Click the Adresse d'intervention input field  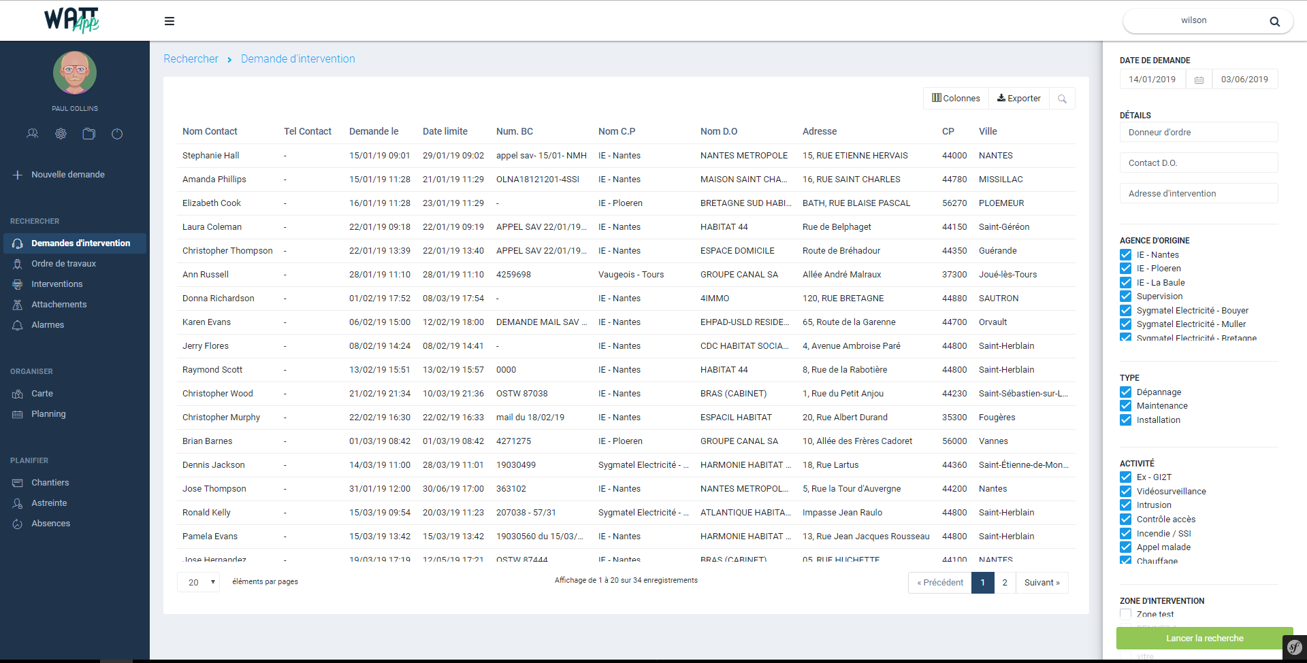[x=1198, y=193]
